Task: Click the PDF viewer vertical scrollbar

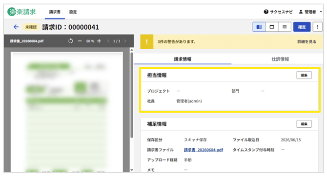Action: tap(132, 95)
